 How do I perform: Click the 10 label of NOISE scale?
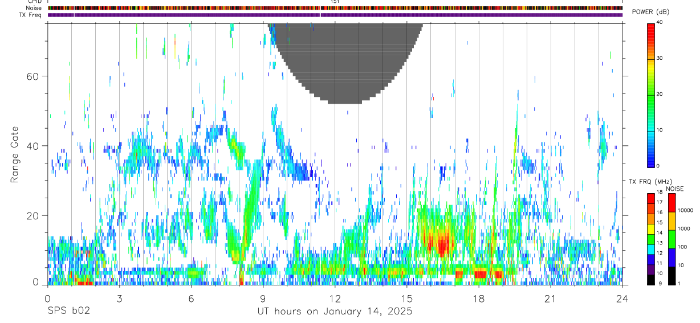pyautogui.click(x=681, y=265)
